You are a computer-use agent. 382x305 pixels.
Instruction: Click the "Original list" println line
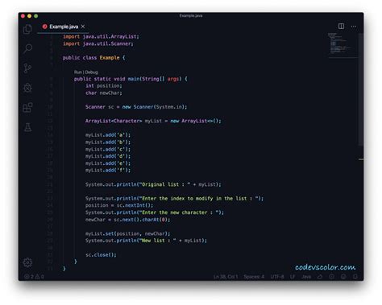[153, 184]
